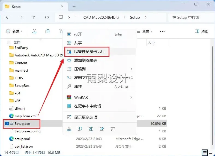Toggle the select-all checkbox by 名称
This screenshot has height=156, width=215.
coord(8,42)
